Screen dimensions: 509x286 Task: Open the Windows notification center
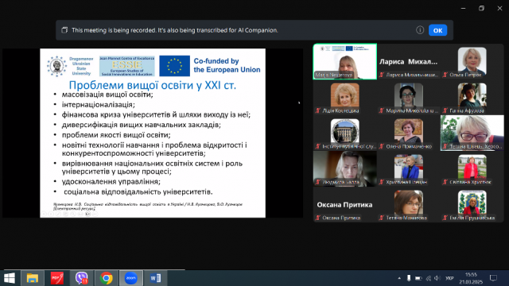pos(493,278)
